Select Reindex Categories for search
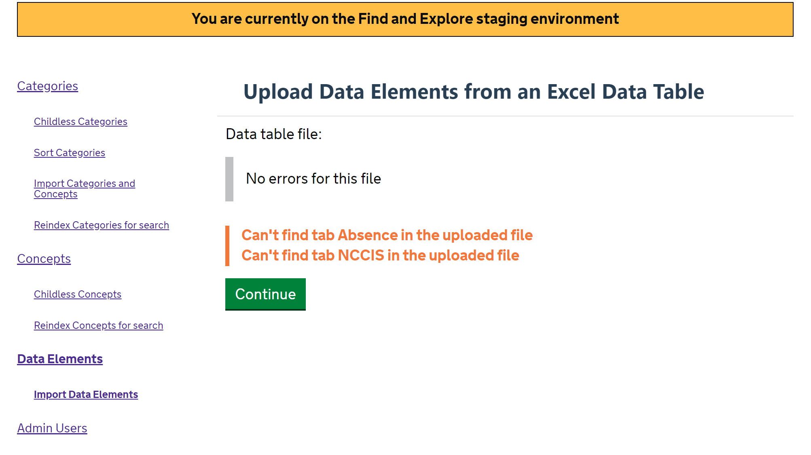Viewport: 811px width, 455px height. (101, 225)
